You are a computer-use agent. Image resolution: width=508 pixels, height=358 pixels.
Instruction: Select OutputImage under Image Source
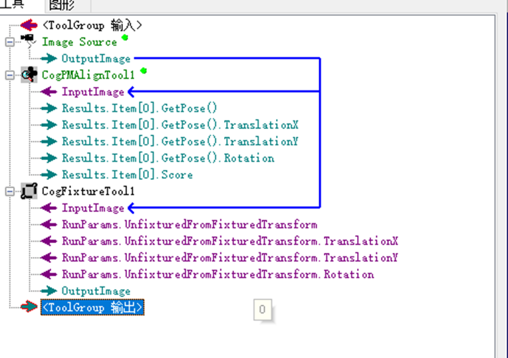coord(96,58)
